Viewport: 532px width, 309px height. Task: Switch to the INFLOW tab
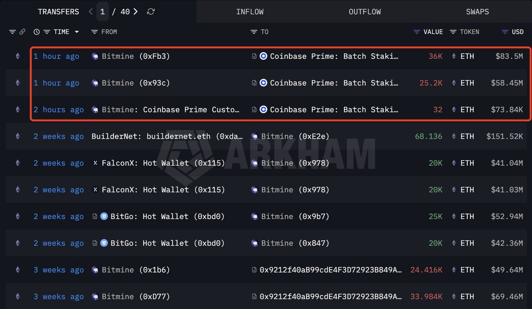tap(250, 11)
